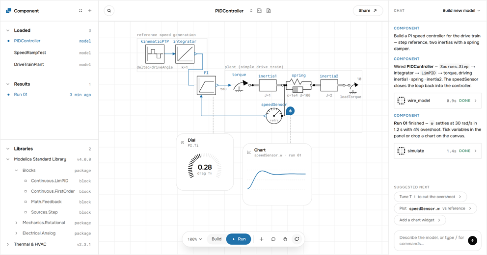Click the Component app logo icon
The width and height of the screenshot is (487, 255).
(x=8, y=11)
